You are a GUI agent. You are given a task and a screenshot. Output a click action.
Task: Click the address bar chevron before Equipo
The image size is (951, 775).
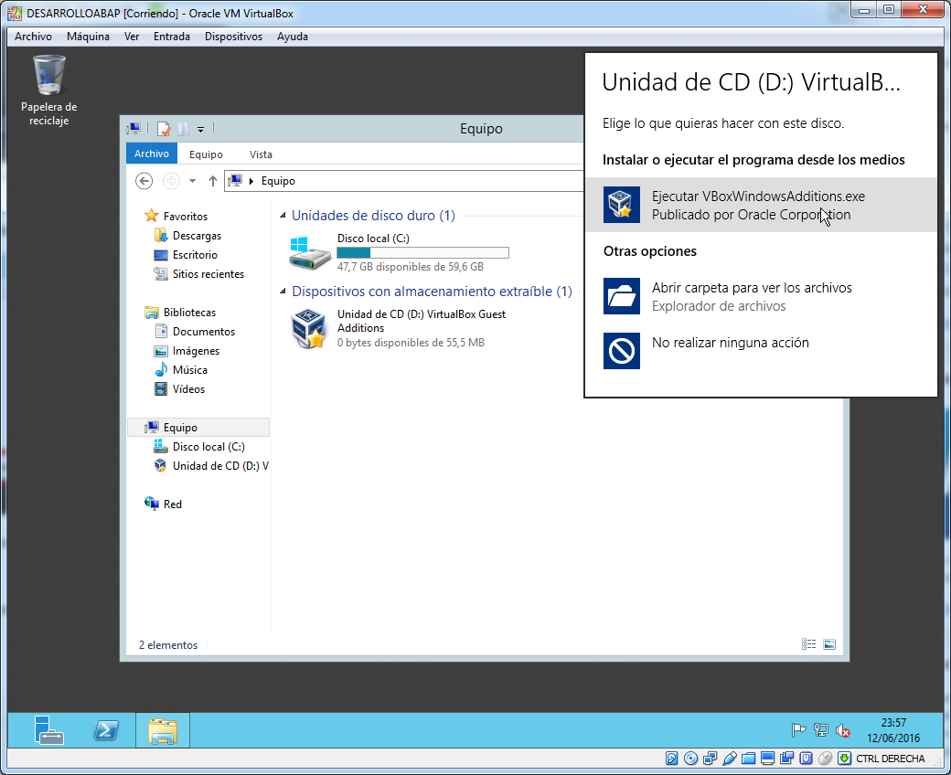[251, 181]
